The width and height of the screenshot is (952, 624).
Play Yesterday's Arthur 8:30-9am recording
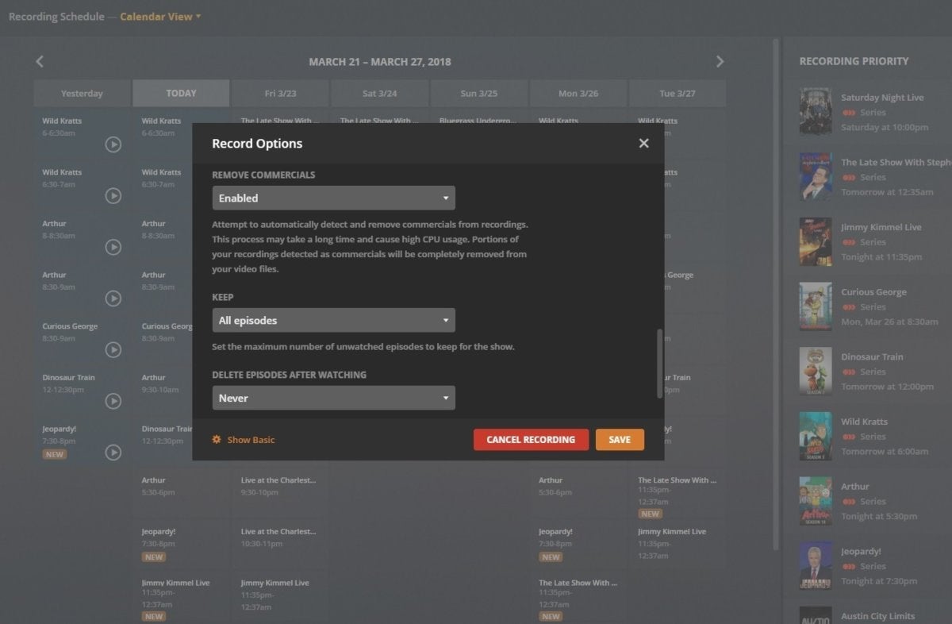(x=113, y=299)
